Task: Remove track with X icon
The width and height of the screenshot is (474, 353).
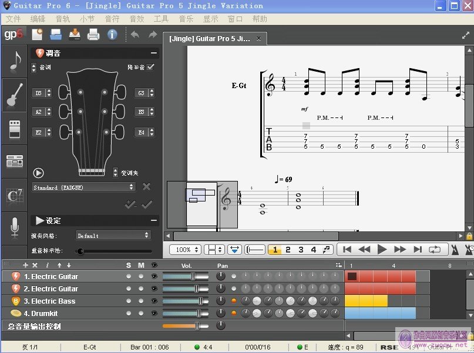Action: click(x=35, y=265)
